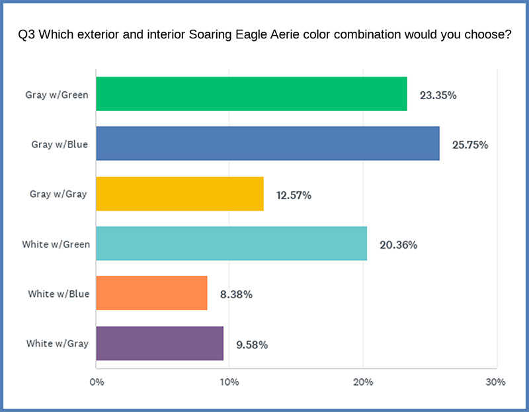The height and width of the screenshot is (412, 529).
Task: Click the yellow Gray w/Gray bar
Action: [180, 194]
